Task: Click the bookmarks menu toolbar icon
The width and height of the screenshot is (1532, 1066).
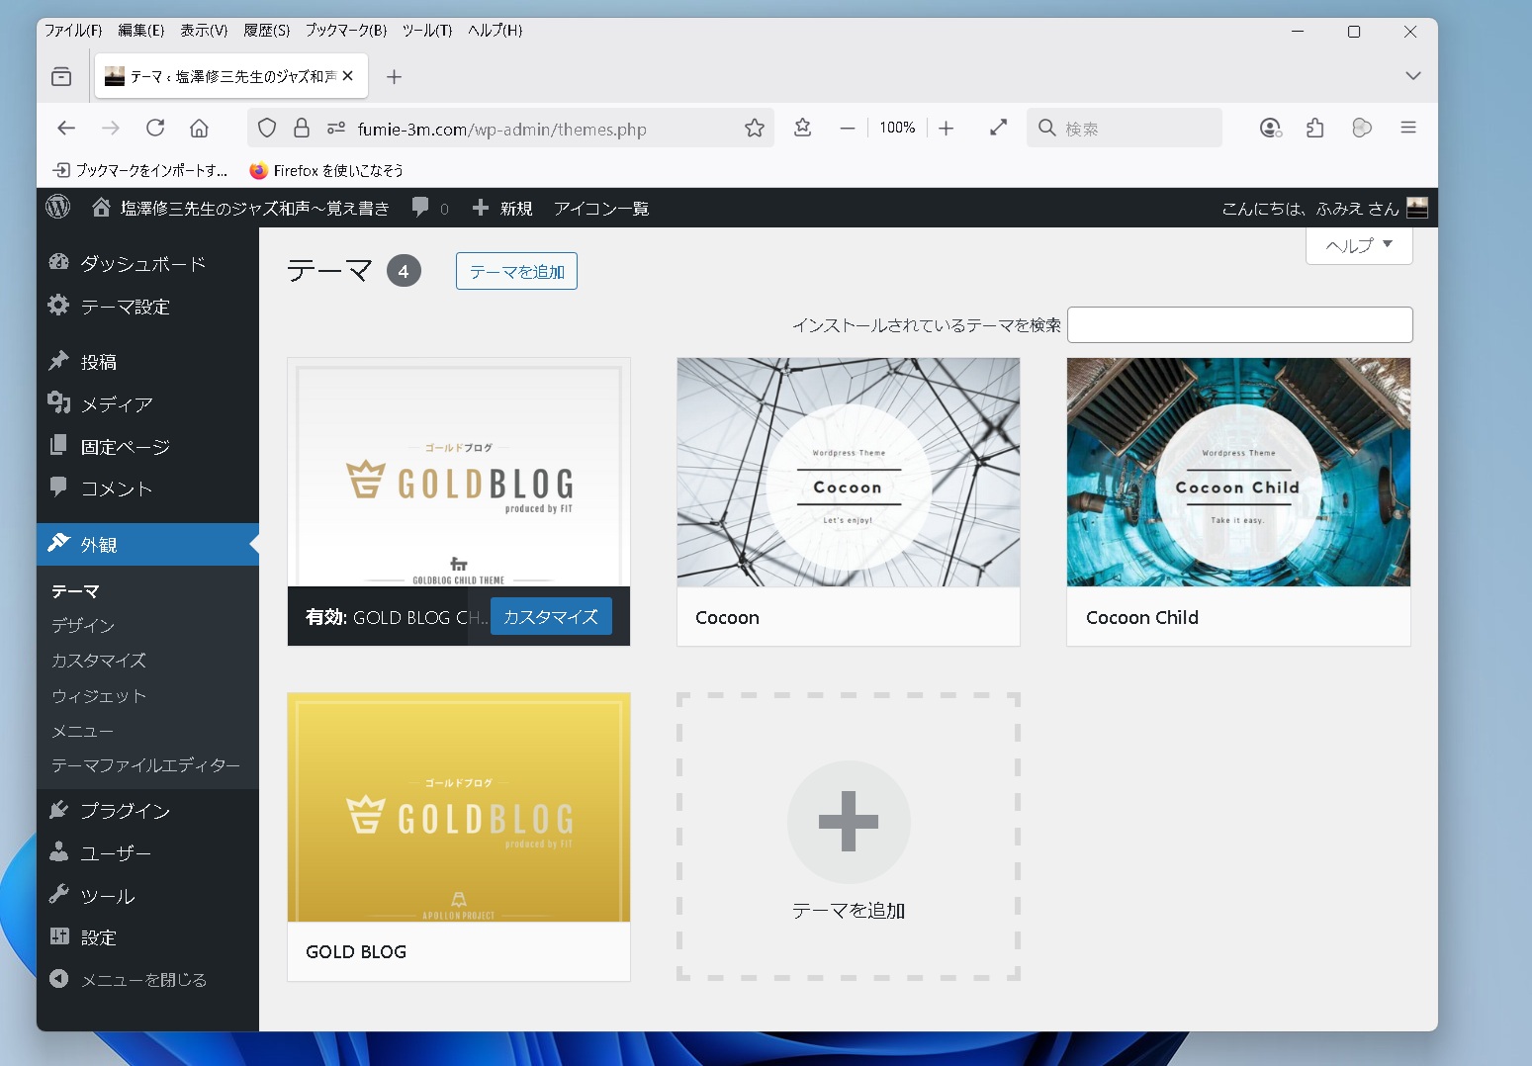Action: pyautogui.click(x=803, y=128)
